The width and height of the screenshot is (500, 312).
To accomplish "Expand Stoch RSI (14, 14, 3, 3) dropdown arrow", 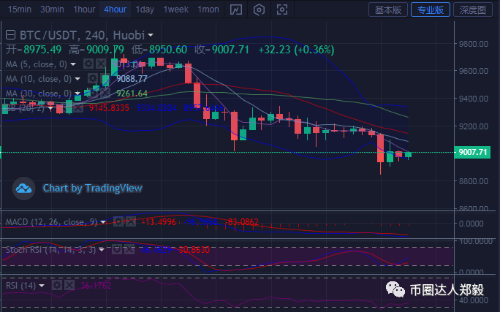I will coord(102,250).
